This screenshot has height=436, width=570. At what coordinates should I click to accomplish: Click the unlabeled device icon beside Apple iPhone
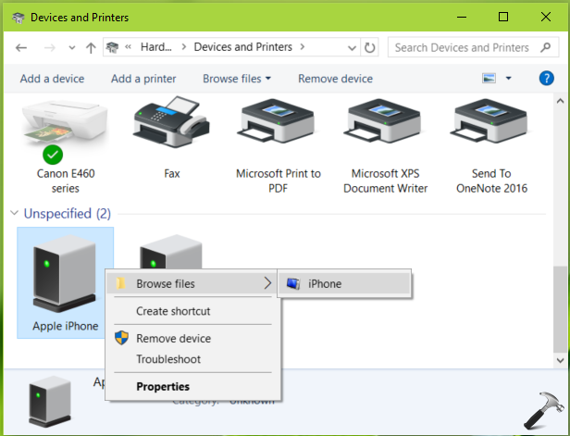(171, 252)
